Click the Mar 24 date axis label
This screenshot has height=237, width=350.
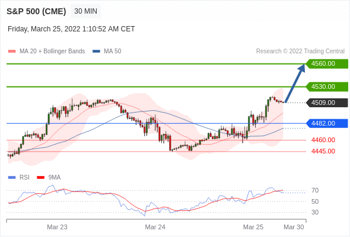[x=155, y=227]
